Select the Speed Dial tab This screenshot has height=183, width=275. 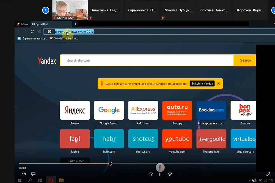tap(42, 24)
